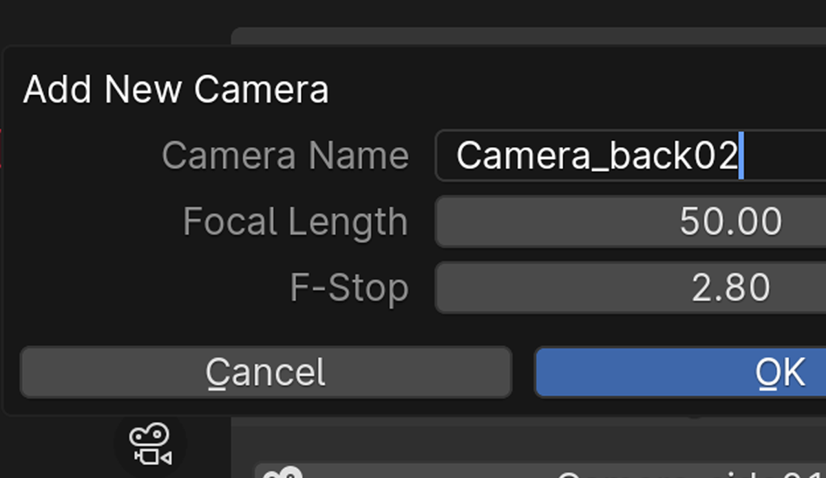The image size is (826, 478).
Task: Click into the Camera Name text field
Action: (631, 155)
